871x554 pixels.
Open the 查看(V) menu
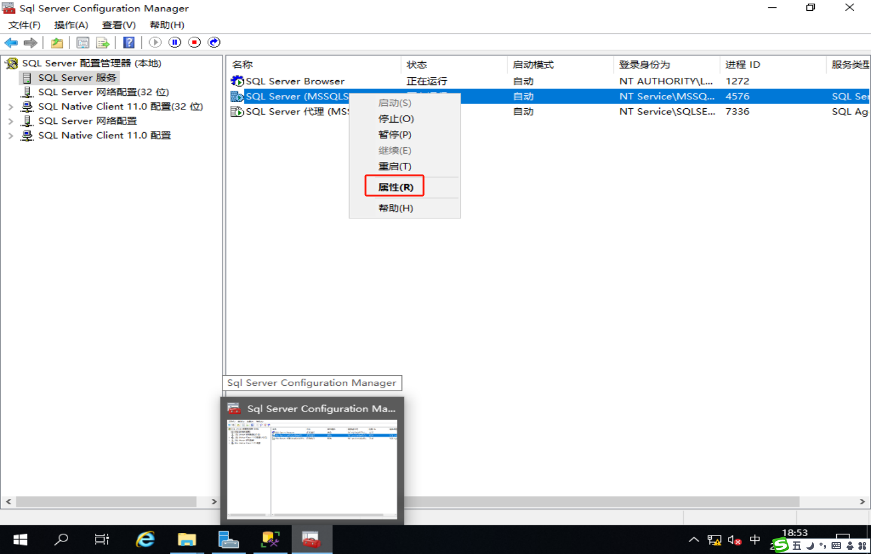click(119, 25)
